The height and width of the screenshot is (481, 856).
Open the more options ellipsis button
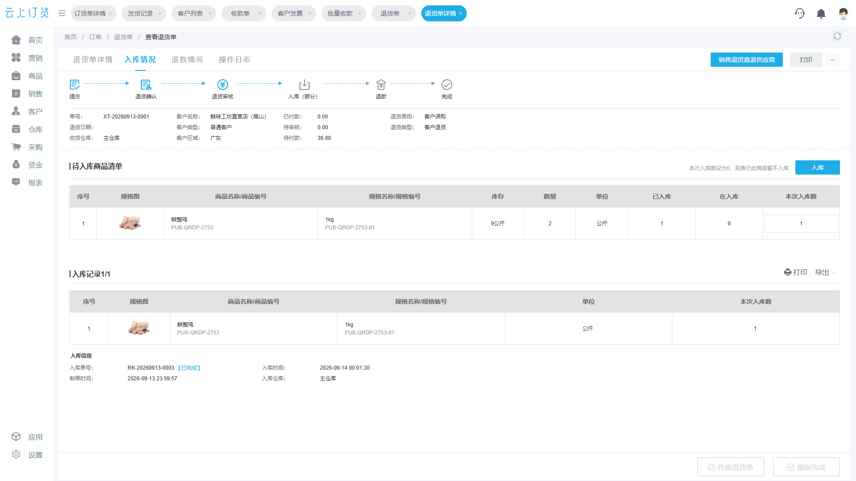[x=832, y=60]
